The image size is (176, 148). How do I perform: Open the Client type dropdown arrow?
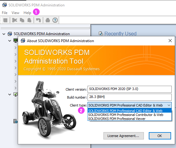click(x=169, y=105)
